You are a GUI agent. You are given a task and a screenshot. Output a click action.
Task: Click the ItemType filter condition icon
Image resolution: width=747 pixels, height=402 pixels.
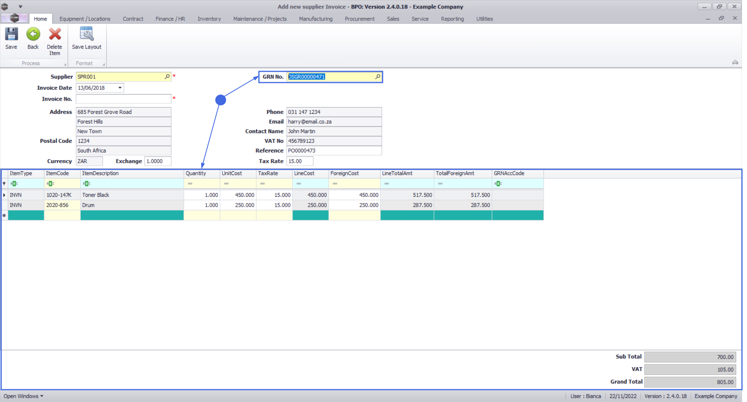[14, 184]
